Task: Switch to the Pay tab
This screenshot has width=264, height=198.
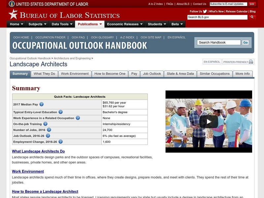Action: pos(134,74)
